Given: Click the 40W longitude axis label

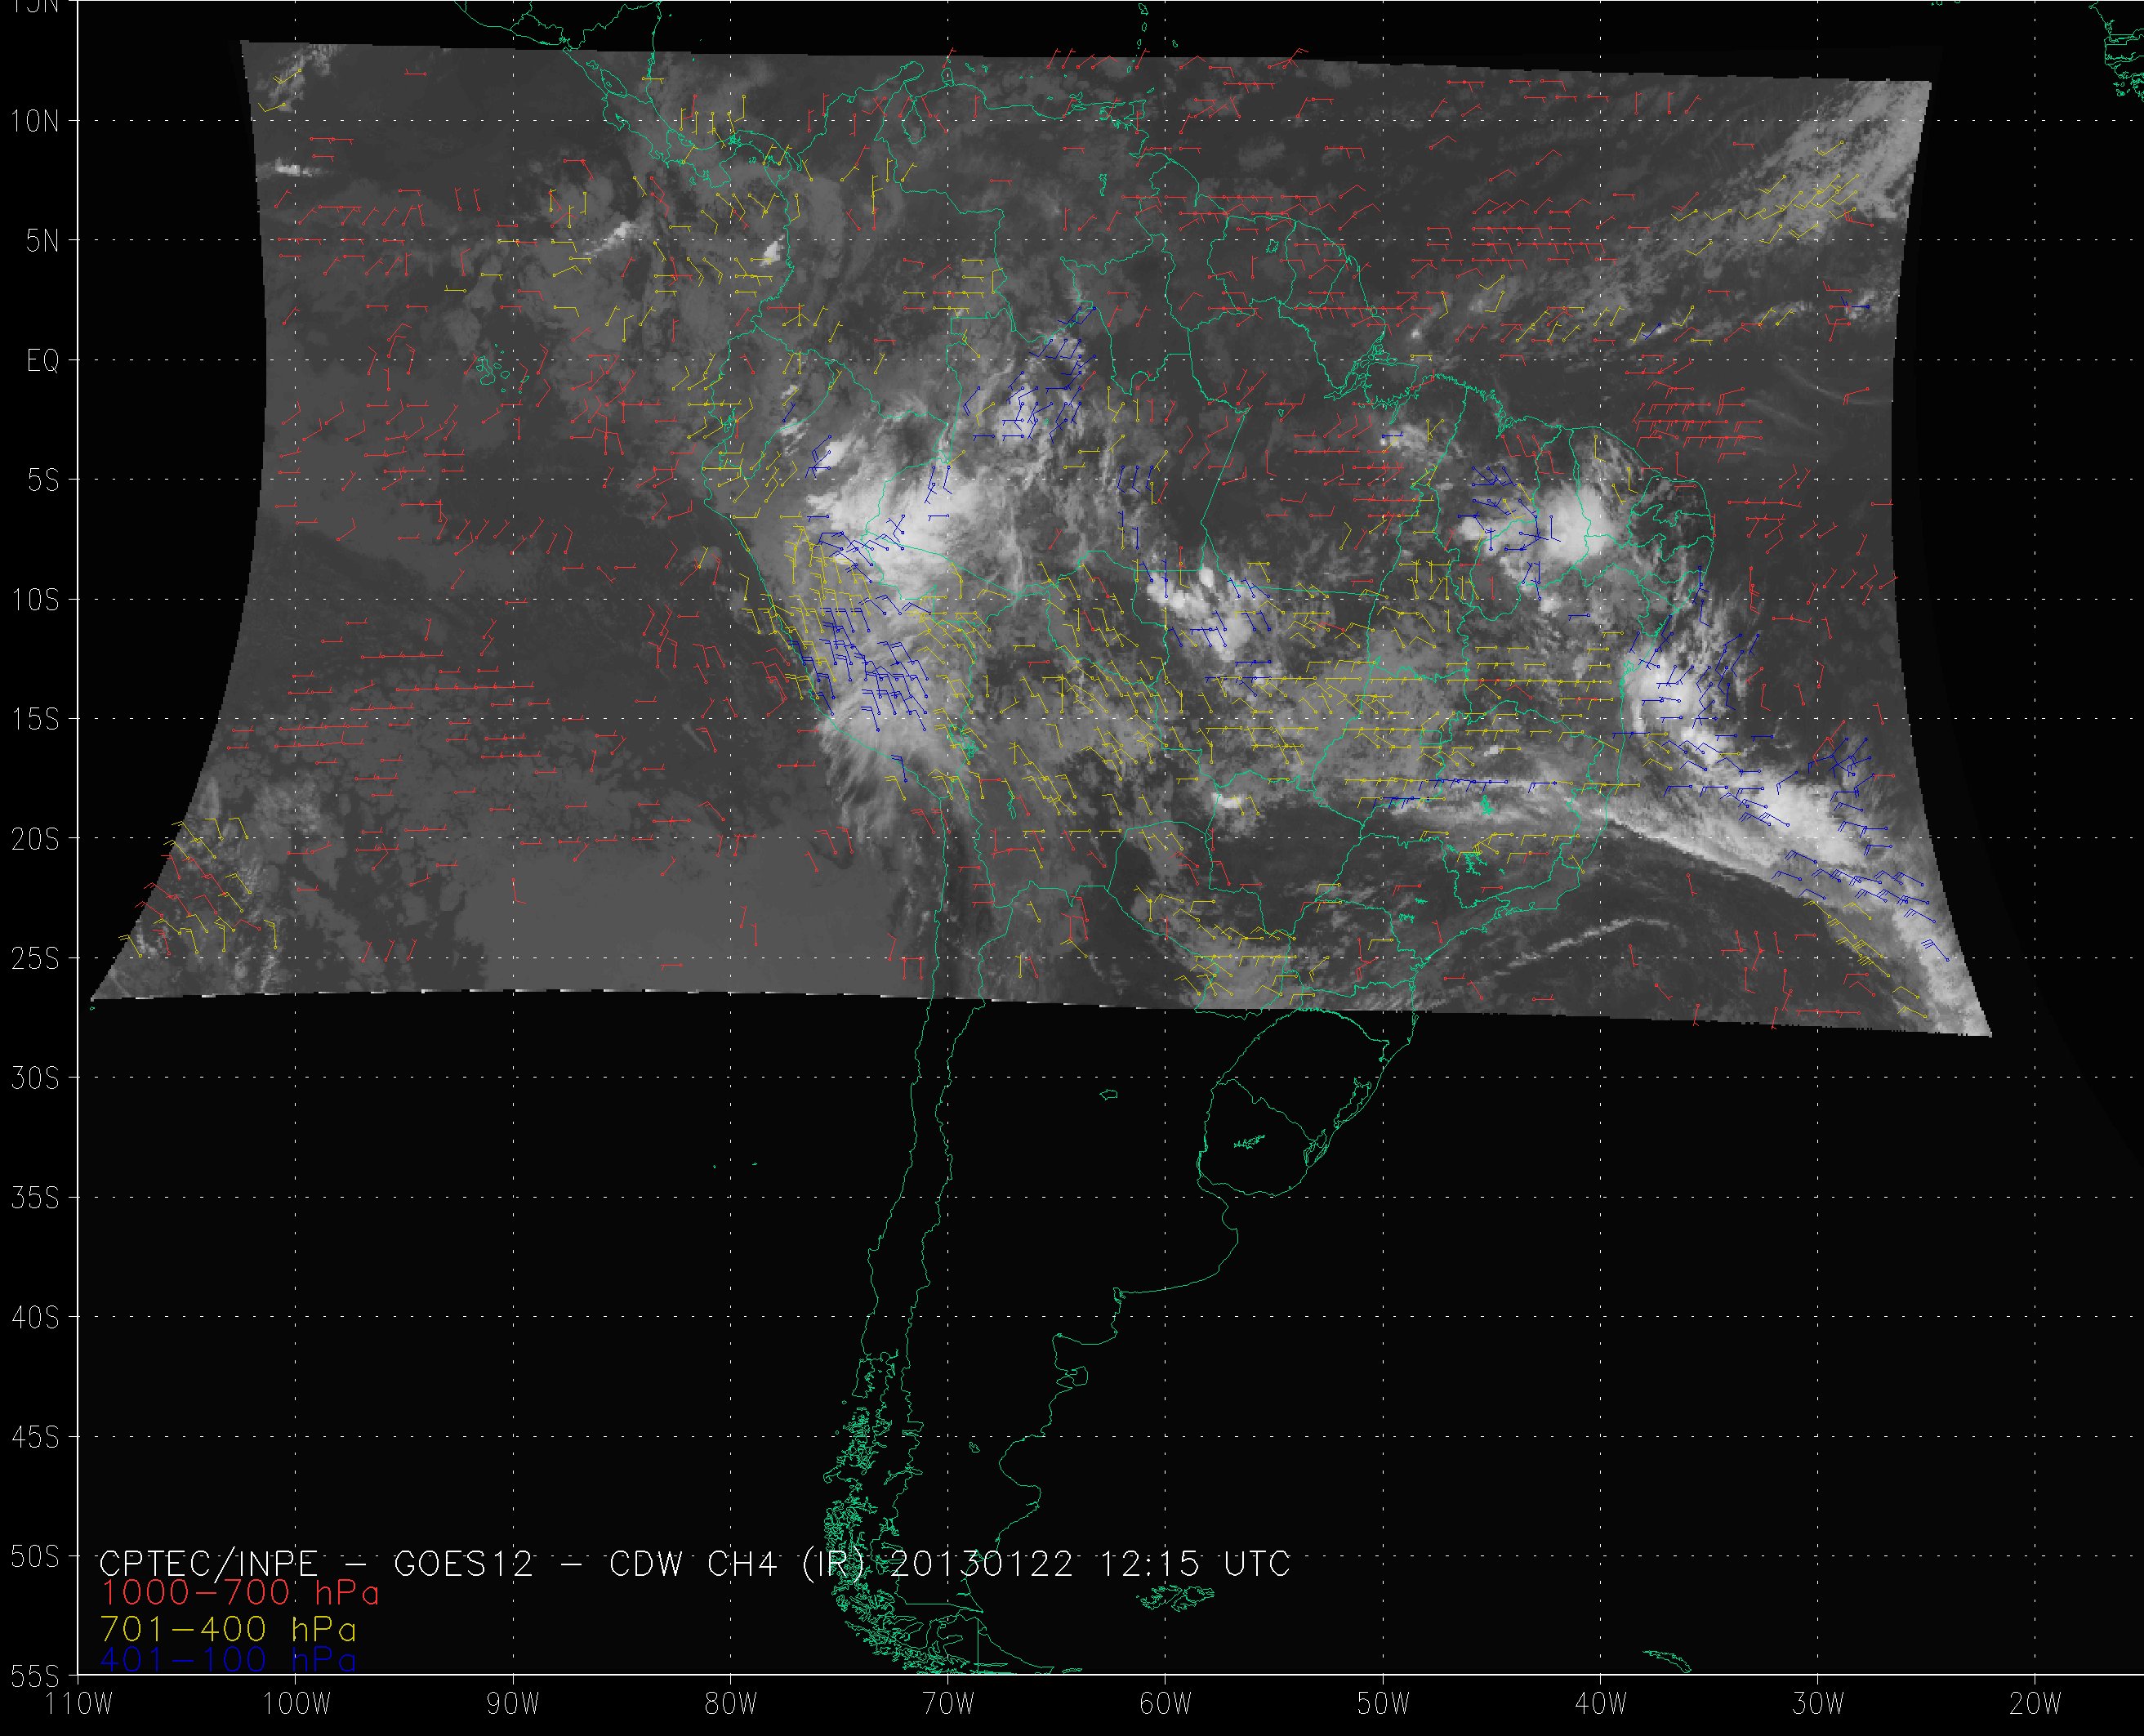Looking at the screenshot, I should coord(1600,1704).
